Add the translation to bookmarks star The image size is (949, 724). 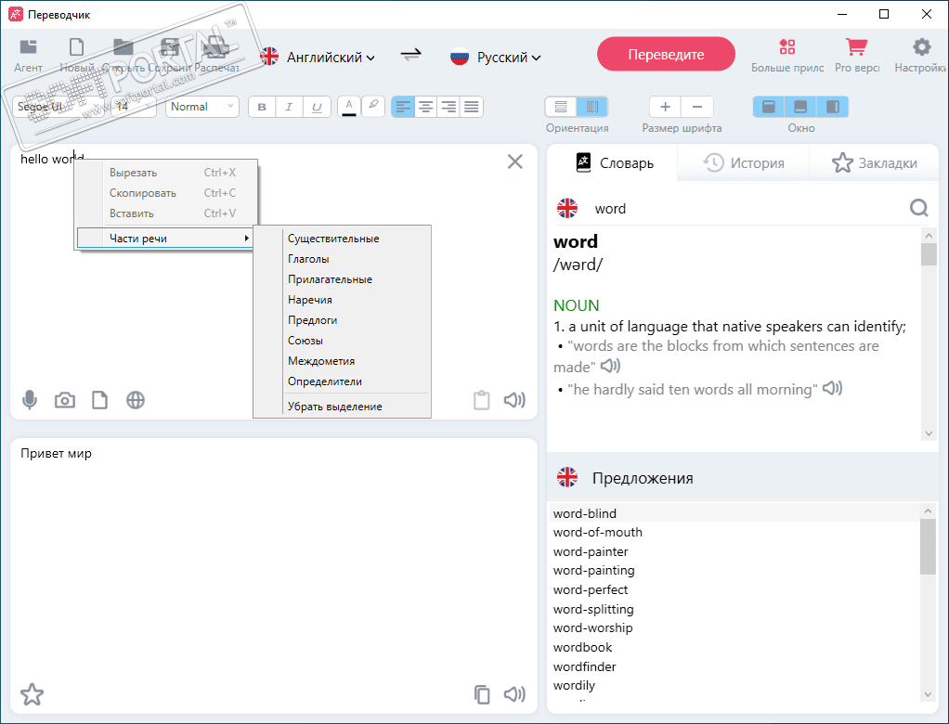click(x=32, y=694)
